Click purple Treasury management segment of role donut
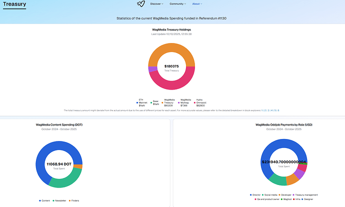This screenshot has height=207, width=345. pyautogui.click(x=299, y=173)
